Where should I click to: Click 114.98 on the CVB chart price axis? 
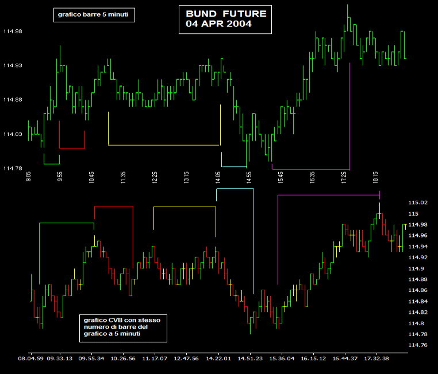418,225
